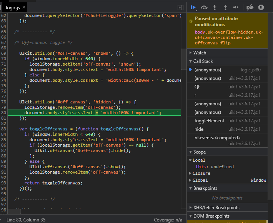Viewport: 273px width, 223px height.
Task: Click 'Line 80, Column 35' status text
Action: (26, 220)
